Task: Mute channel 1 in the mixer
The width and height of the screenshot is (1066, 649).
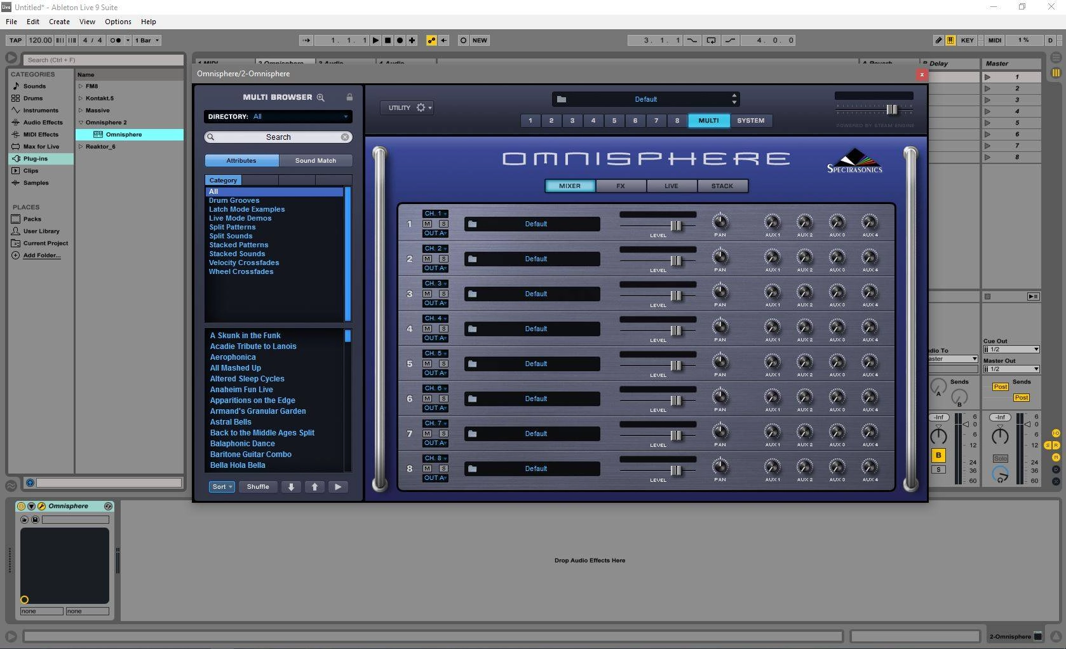Action: [428, 224]
